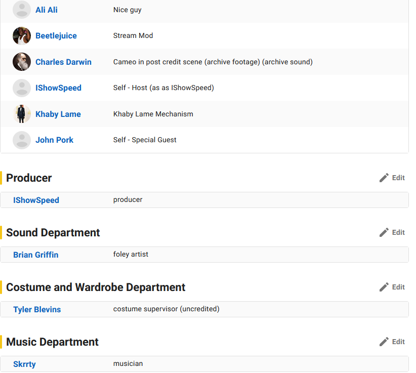This screenshot has height=373, width=416.
Task: Open Charles Darwin's portrait thumbnail
Action: click(x=22, y=62)
